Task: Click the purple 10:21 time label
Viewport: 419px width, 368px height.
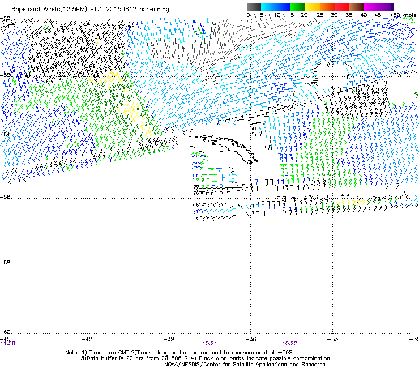Action: coord(209,344)
